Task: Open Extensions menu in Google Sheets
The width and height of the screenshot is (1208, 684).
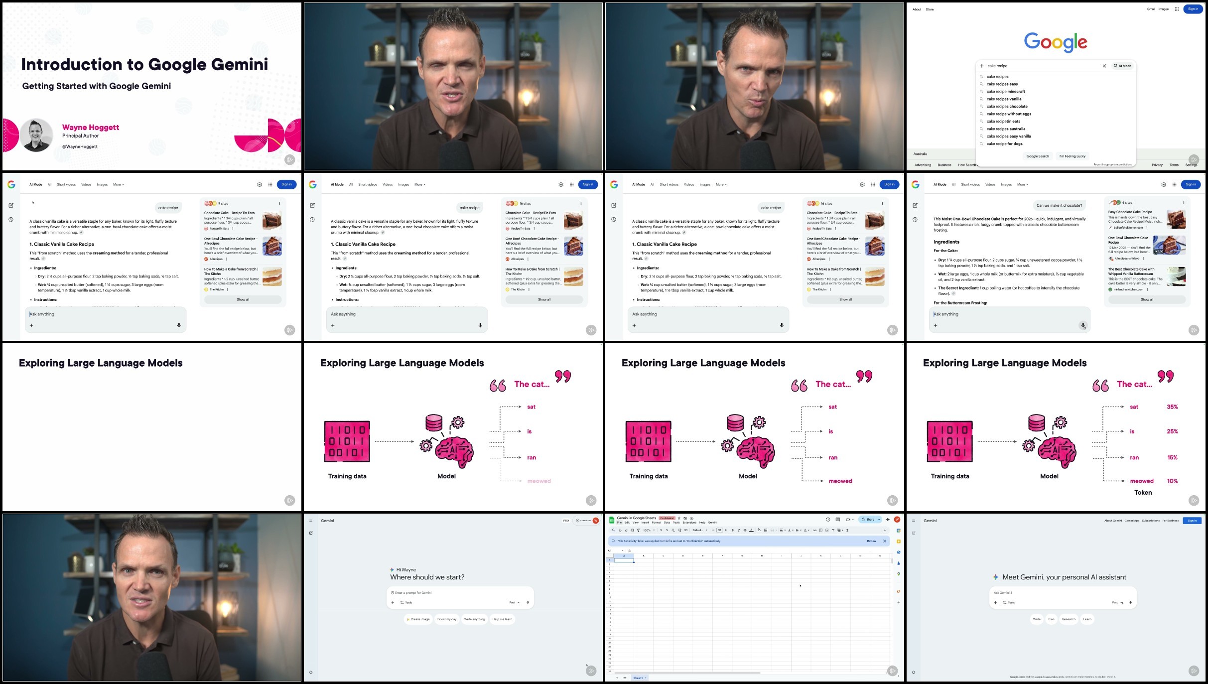Action: tap(689, 523)
